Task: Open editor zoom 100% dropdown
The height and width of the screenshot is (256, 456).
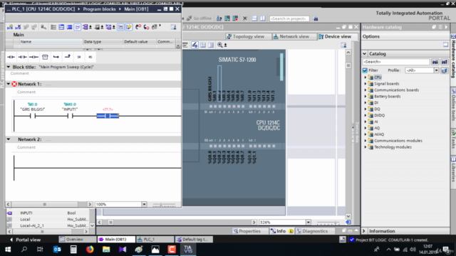Action: point(144,204)
